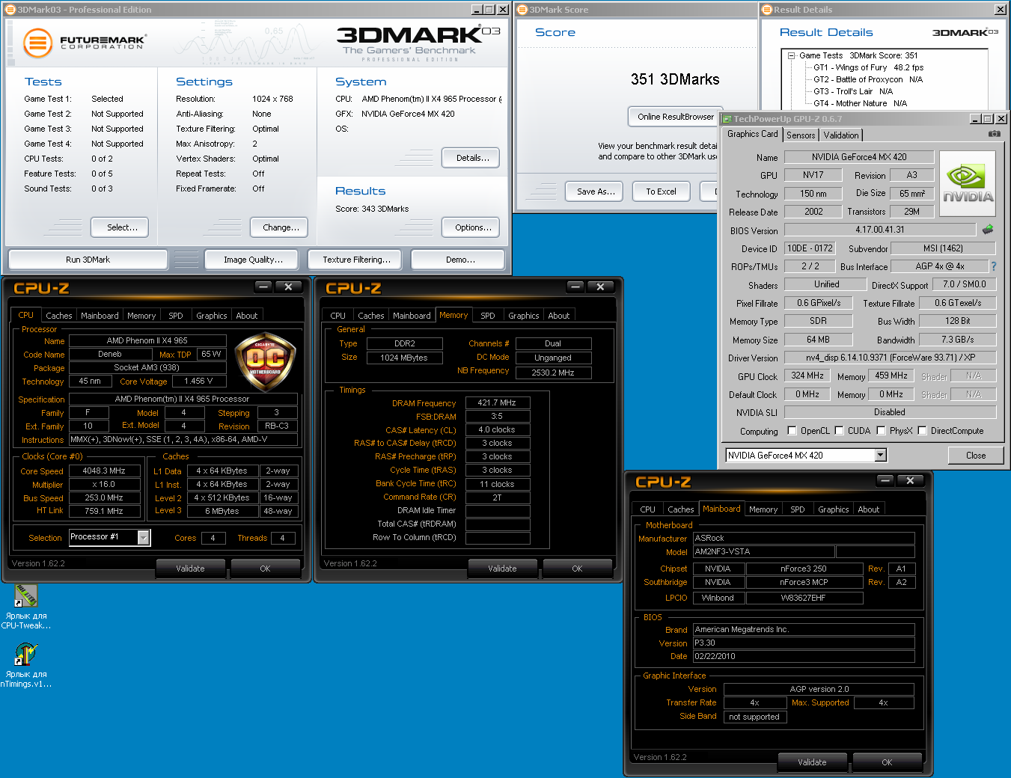Enable the OpenCL checkbox
This screenshot has width=1011, height=778.
coord(792,431)
